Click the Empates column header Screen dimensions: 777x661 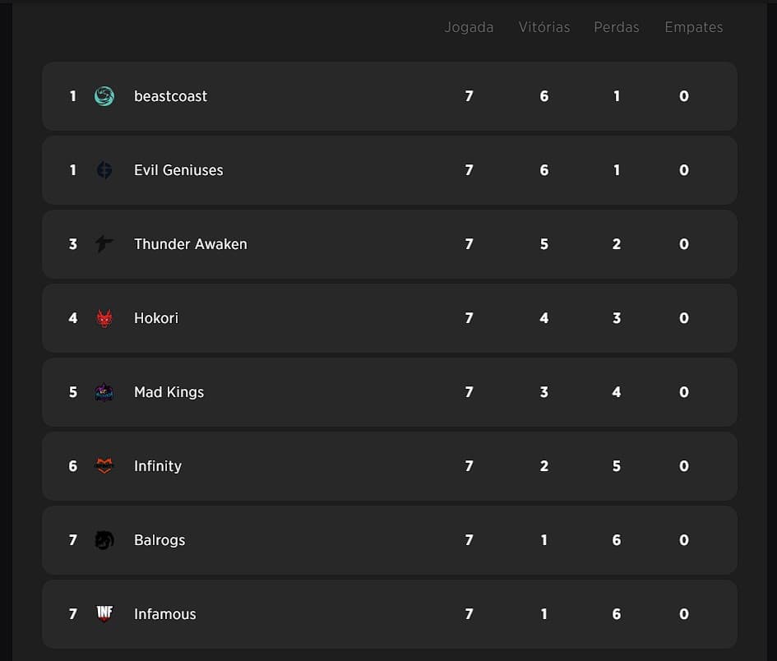tap(693, 27)
